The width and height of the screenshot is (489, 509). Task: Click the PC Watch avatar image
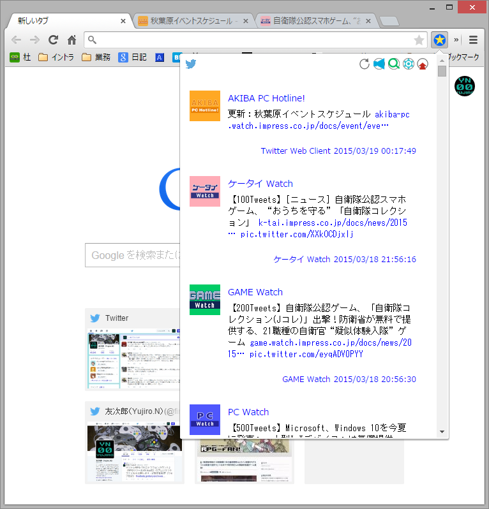pos(205,420)
